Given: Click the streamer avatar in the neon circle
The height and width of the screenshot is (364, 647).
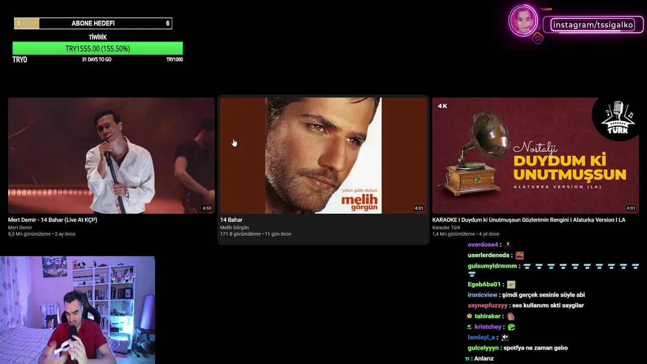Looking at the screenshot, I should (523, 20).
